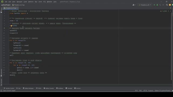
Task: Open the Services tool window
Action: (x=77, y=88)
